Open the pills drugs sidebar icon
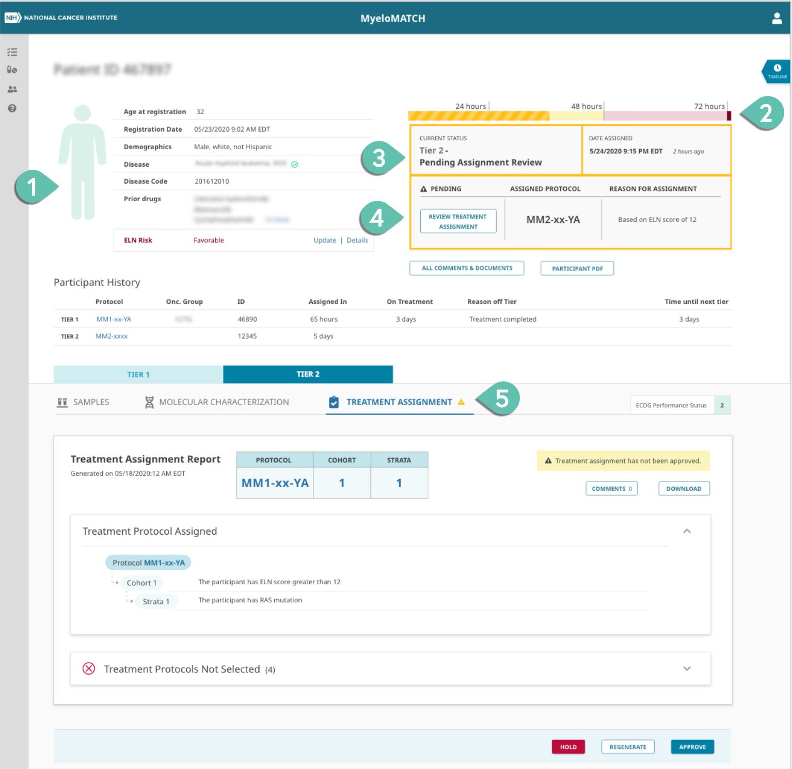The width and height of the screenshot is (792, 769). [x=12, y=70]
